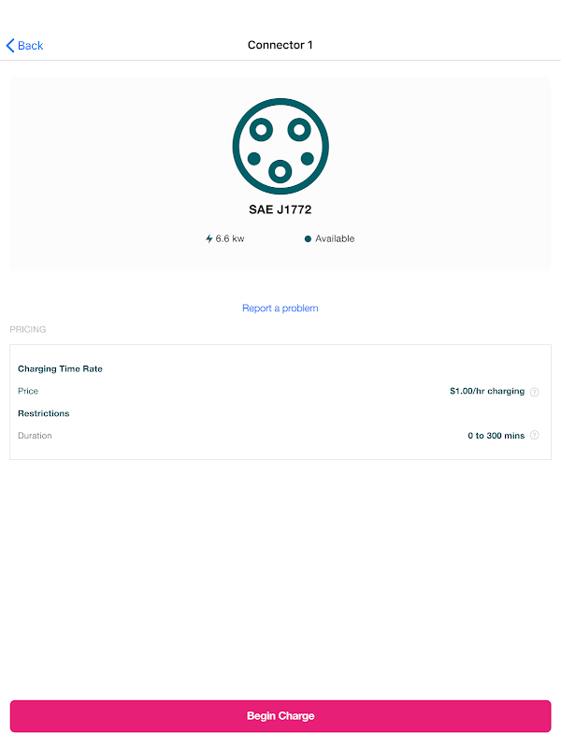561x748 pixels.
Task: Click the green Available status dot
Action: pyautogui.click(x=308, y=238)
